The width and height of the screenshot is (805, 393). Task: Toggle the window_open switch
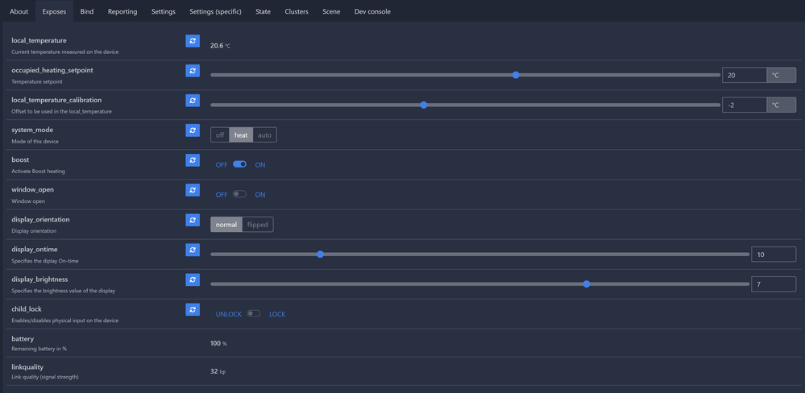click(x=240, y=194)
